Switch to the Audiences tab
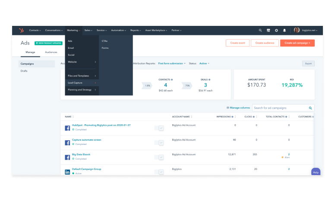This screenshot has width=335, height=201. (x=51, y=52)
